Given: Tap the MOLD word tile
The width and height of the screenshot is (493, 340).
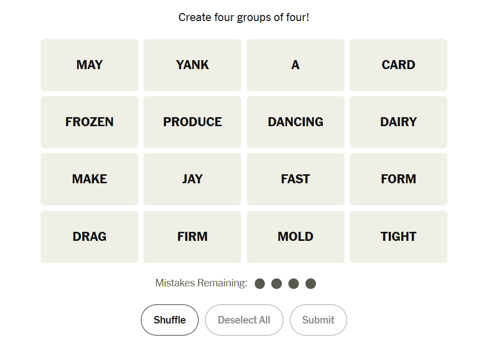Looking at the screenshot, I should 295,237.
